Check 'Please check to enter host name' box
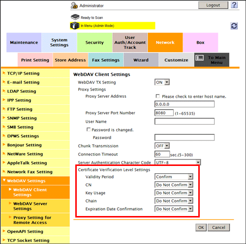246x244 pixels. click(157, 96)
